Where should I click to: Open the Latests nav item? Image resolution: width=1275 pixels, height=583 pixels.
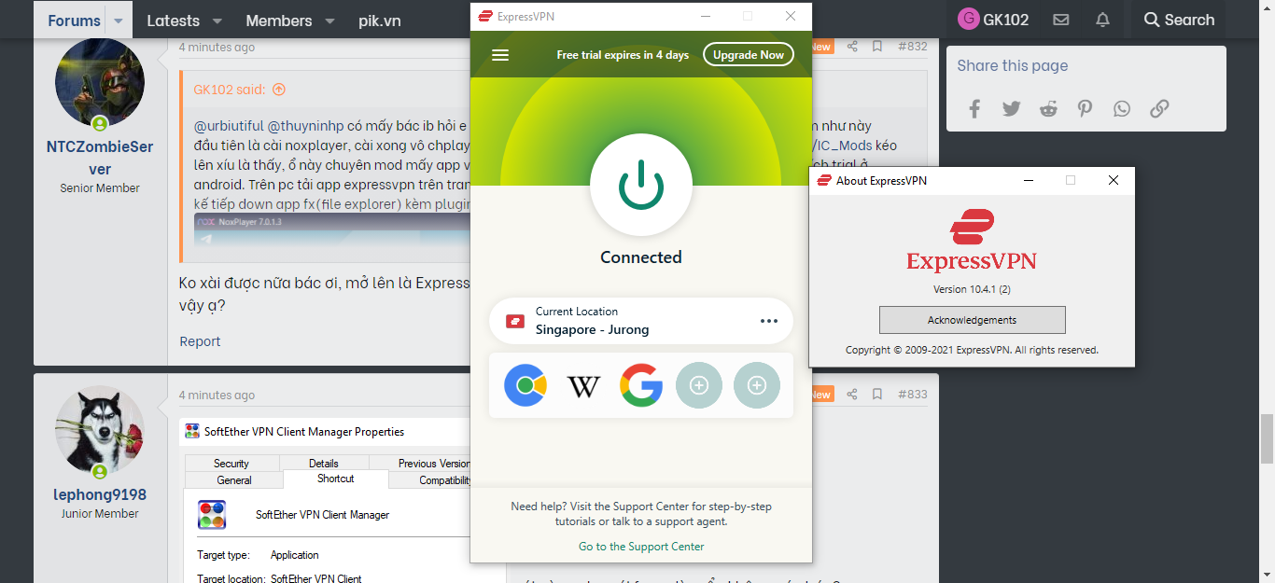click(x=174, y=21)
